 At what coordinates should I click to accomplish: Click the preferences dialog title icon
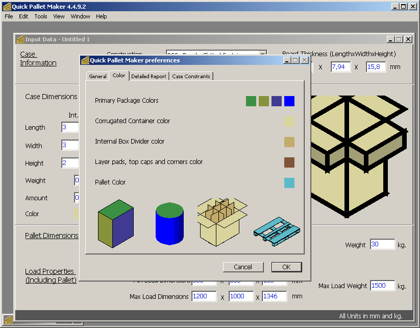point(85,60)
